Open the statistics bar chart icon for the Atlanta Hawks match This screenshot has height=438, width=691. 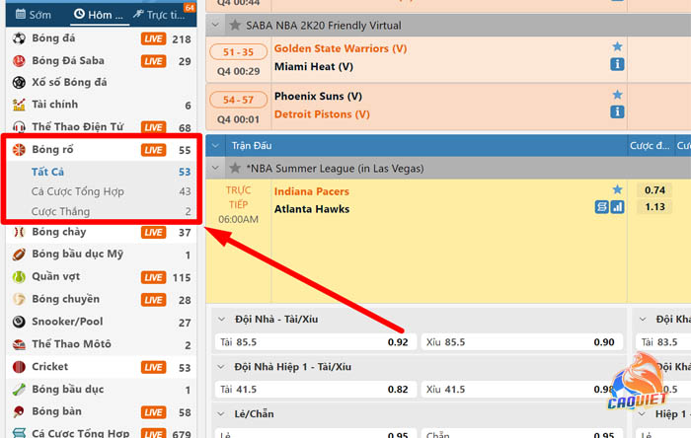point(618,207)
